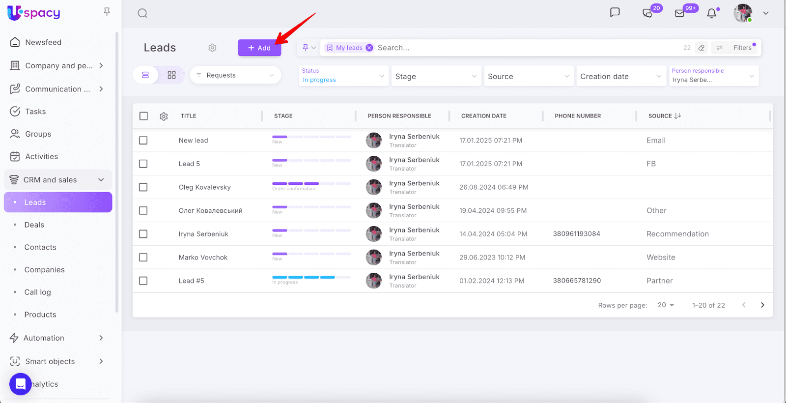Select the Marko Vovchok row checkbox
The height and width of the screenshot is (403, 786).
click(143, 258)
